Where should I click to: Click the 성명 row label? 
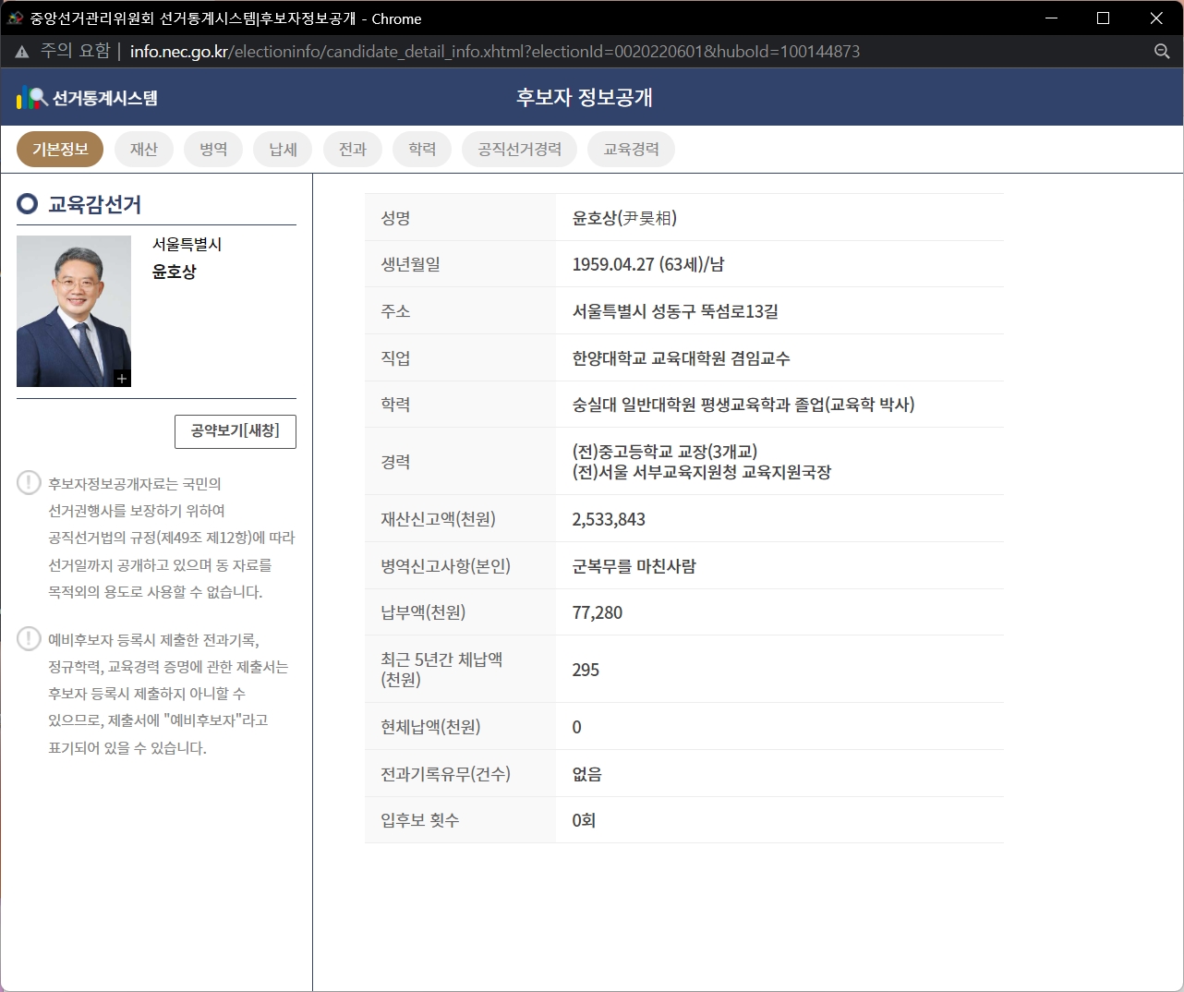tap(395, 218)
